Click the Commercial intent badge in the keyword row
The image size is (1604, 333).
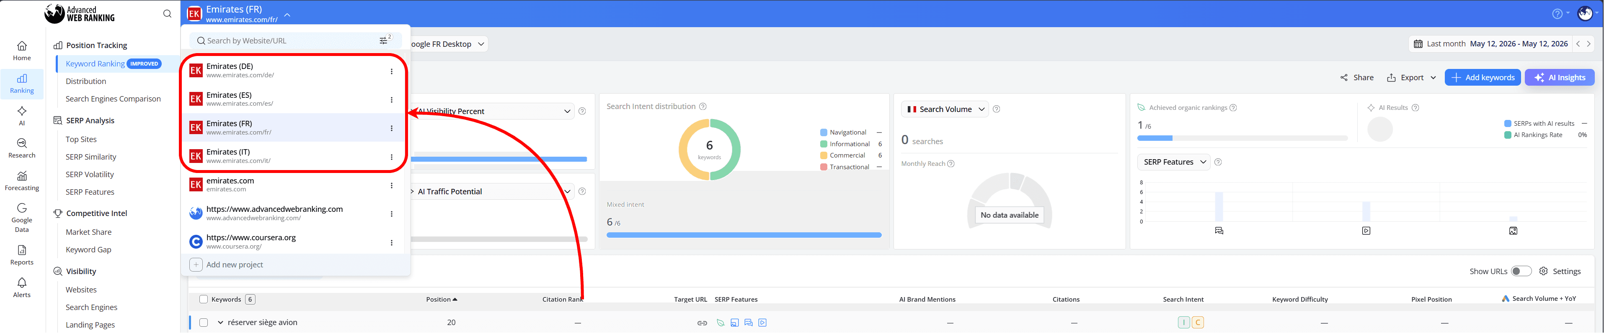tap(1197, 323)
